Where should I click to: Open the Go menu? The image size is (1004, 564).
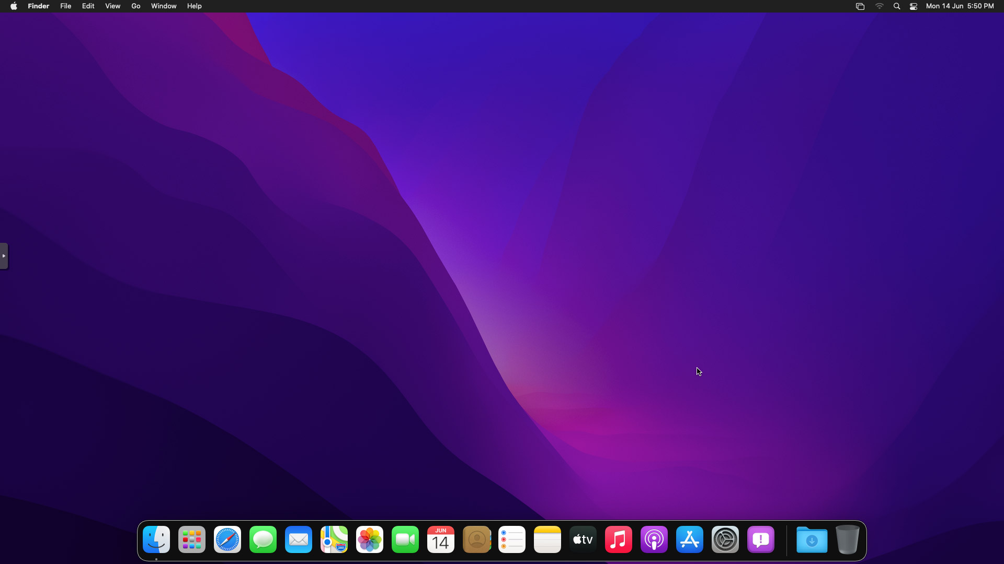pos(136,6)
